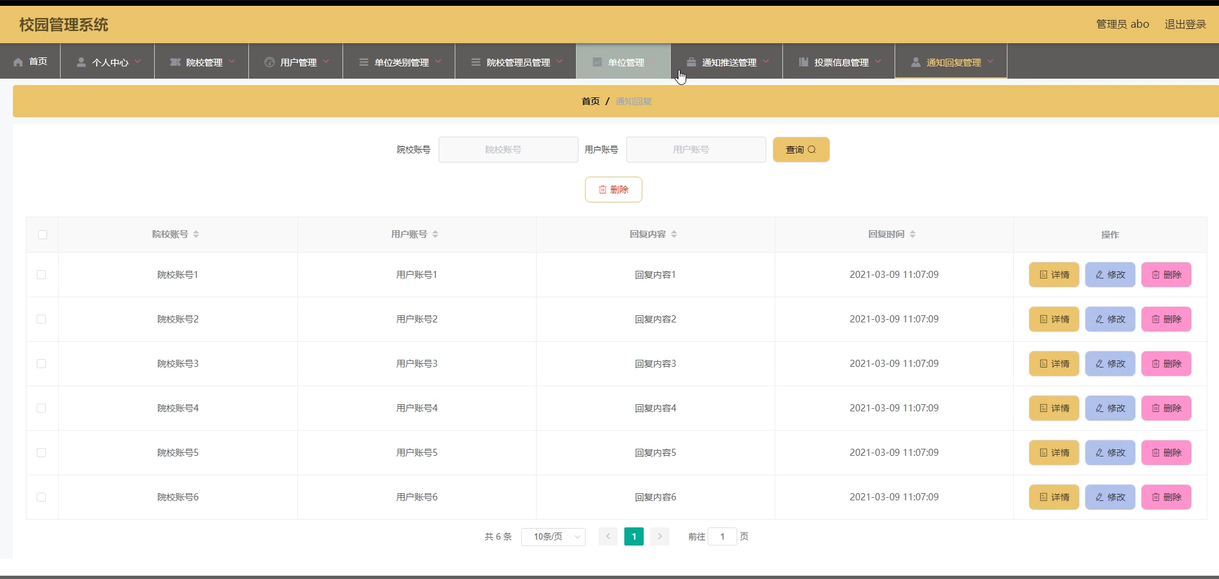Click the camera icon beside 院校管理
Image resolution: width=1219 pixels, height=579 pixels.
click(x=175, y=62)
